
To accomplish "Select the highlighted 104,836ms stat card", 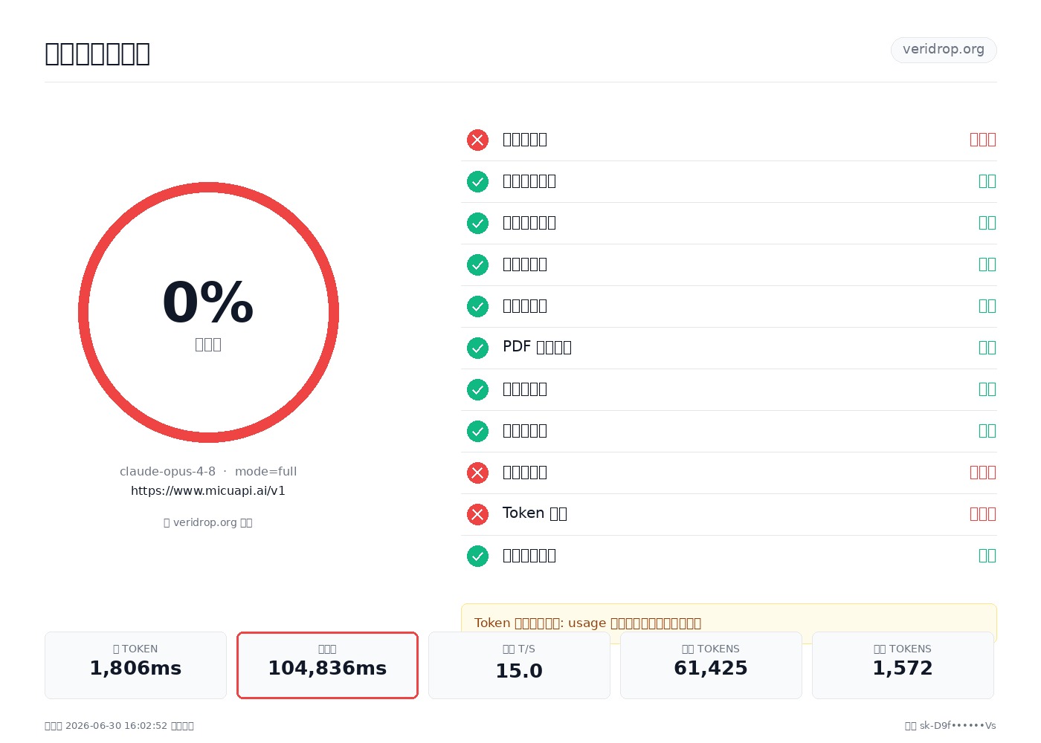I will click(x=327, y=665).
